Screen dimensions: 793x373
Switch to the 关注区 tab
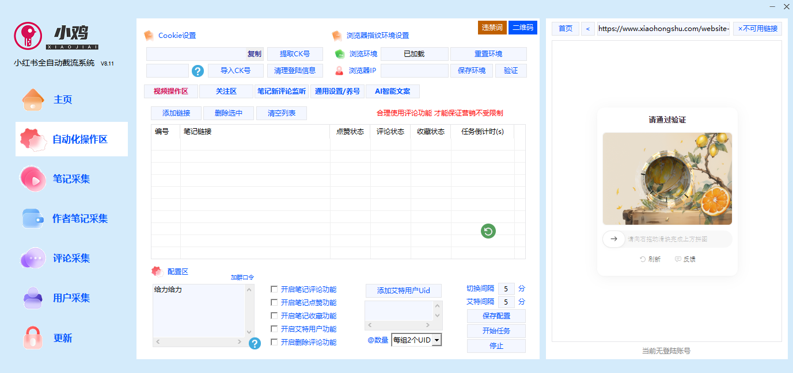pos(225,91)
